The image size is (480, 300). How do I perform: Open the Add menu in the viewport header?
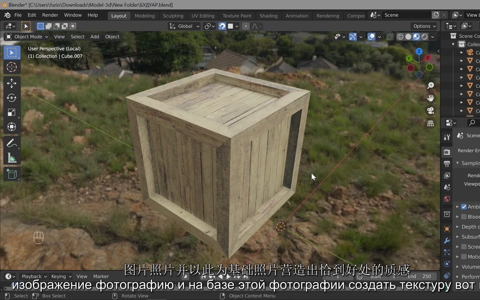click(x=95, y=37)
